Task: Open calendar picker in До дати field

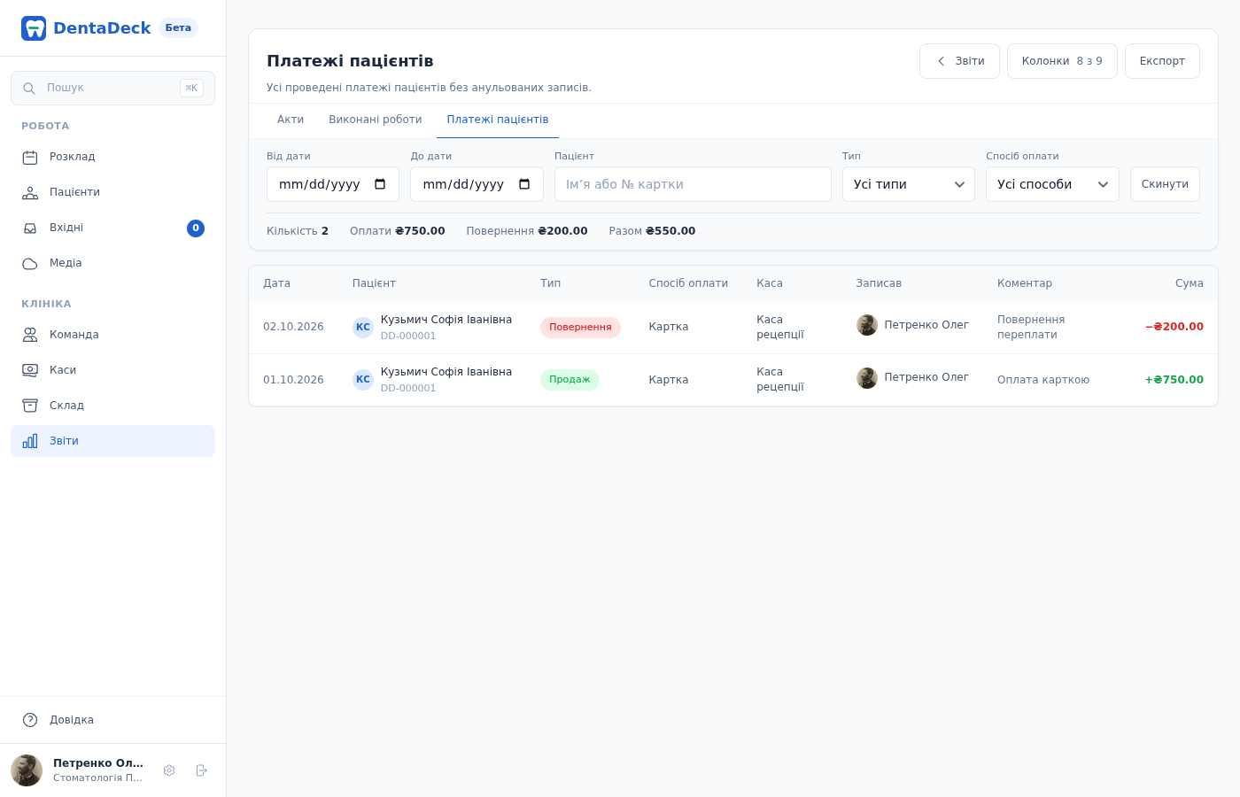Action: coord(524,184)
